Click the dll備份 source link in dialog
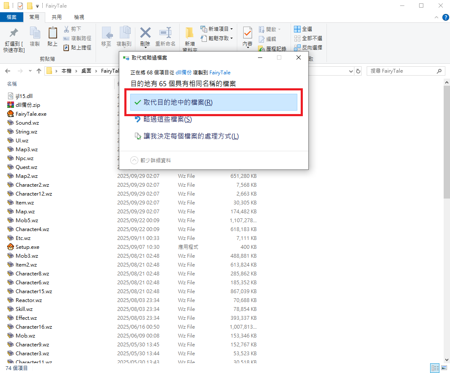The width and height of the screenshot is (450, 373). pos(184,73)
